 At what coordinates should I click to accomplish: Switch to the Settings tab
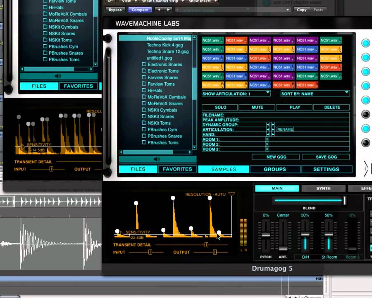326,169
